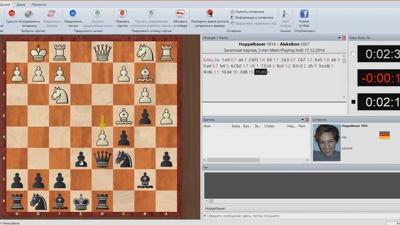Click the notation scrollbar up arrow
Viewport: 400px width, 225px height.
(344, 56)
